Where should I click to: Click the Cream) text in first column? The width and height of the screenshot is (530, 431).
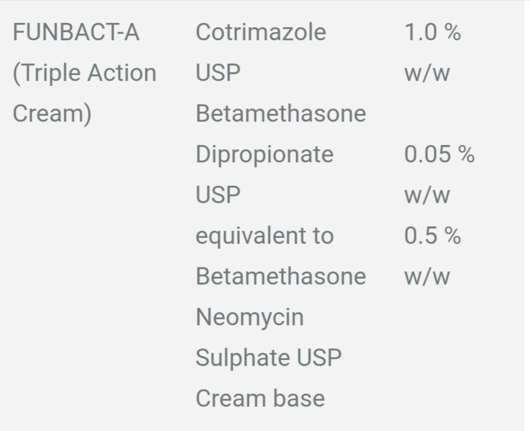(52, 114)
